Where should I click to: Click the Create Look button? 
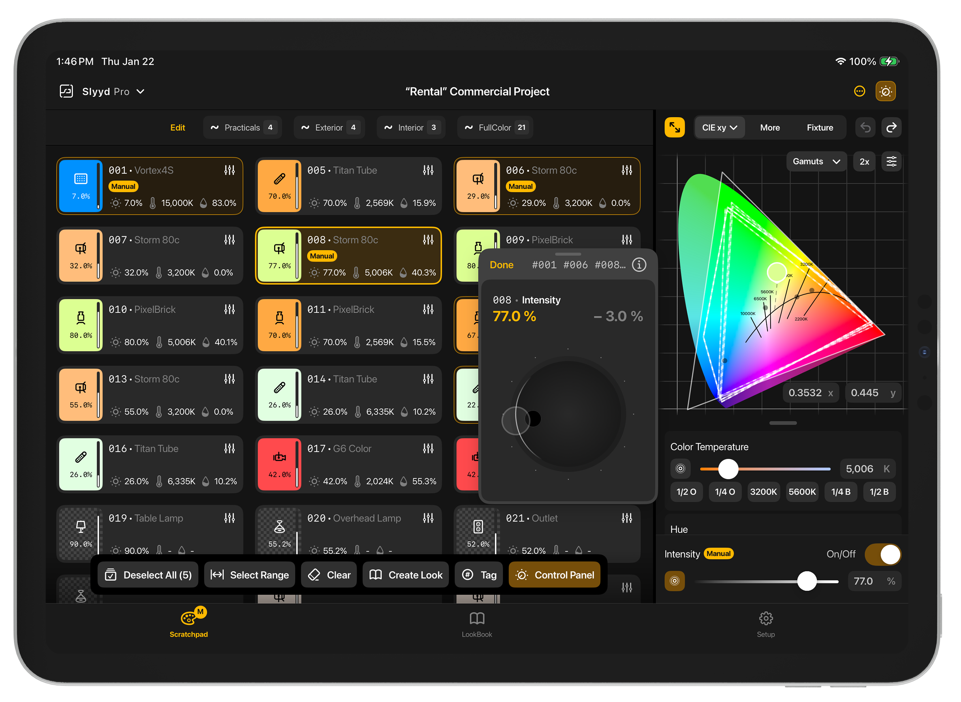coord(406,575)
